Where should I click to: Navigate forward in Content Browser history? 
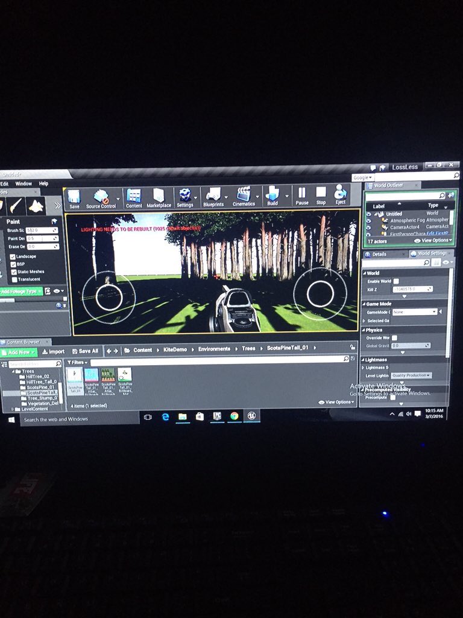pos(116,351)
